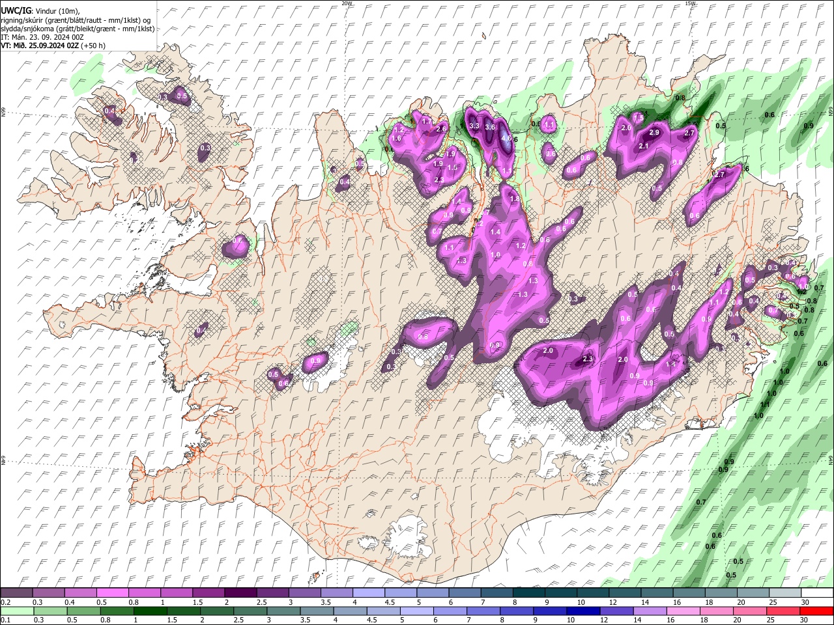Select the white 30 mm snow legend swatch
The height and width of the screenshot is (625, 834).
coord(818,592)
